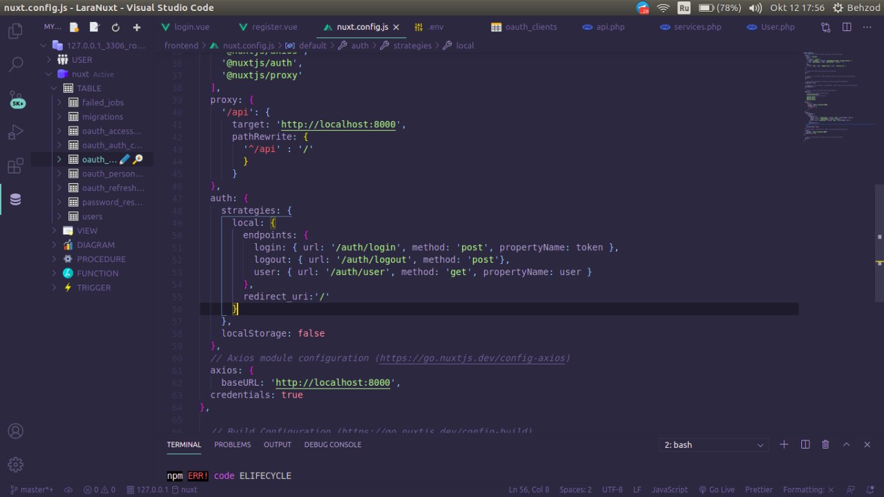
Task: Click the pencil icon on oauth_ table row
Action: 124,159
